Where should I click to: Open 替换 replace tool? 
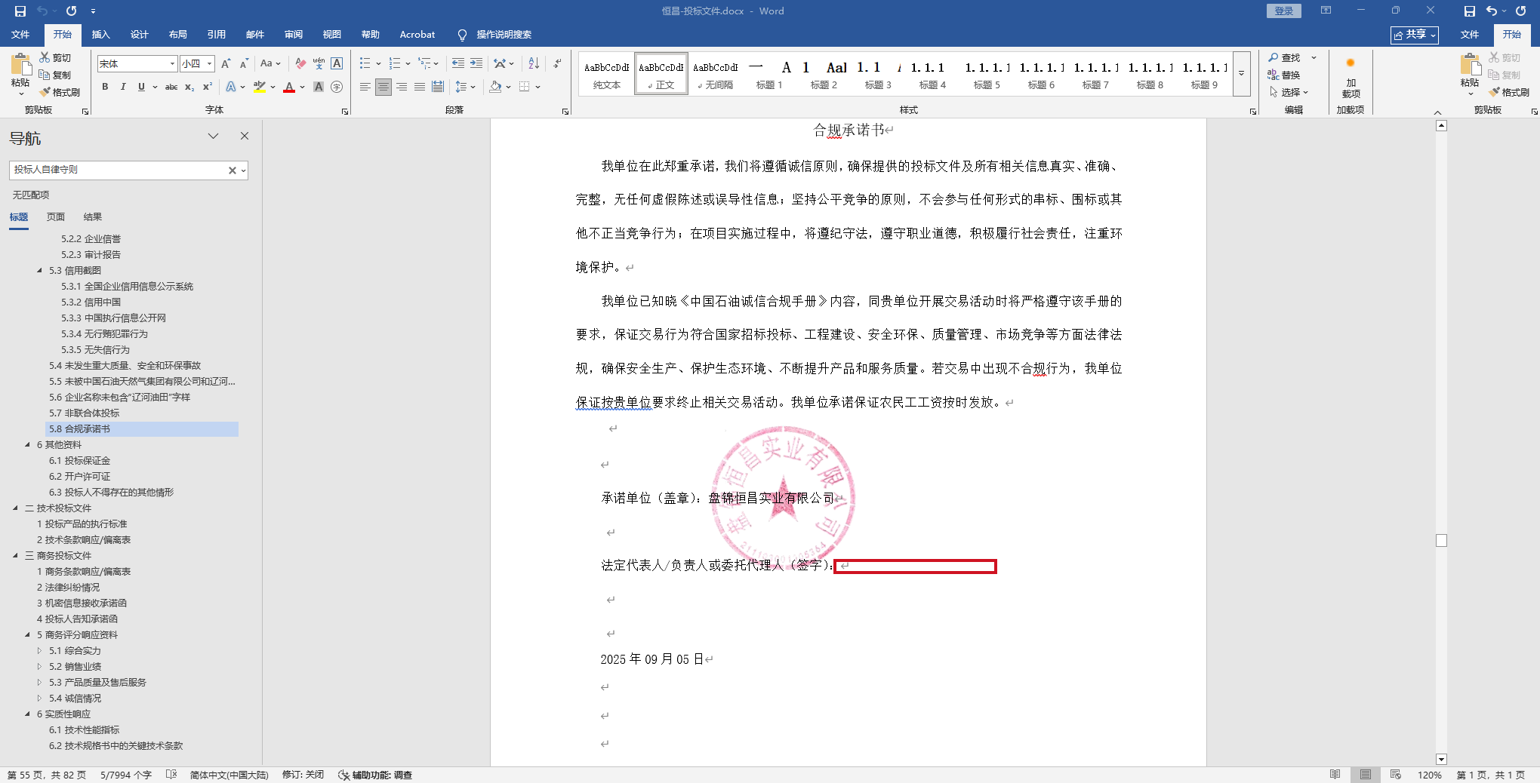(1284, 75)
